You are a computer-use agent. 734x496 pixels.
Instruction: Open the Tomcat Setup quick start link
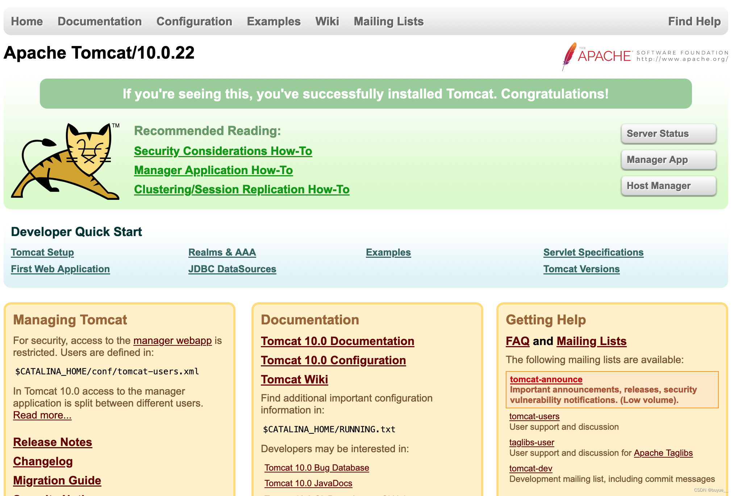point(42,252)
